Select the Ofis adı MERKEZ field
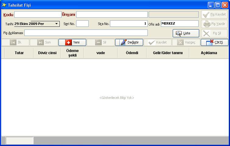 [x=179, y=24]
